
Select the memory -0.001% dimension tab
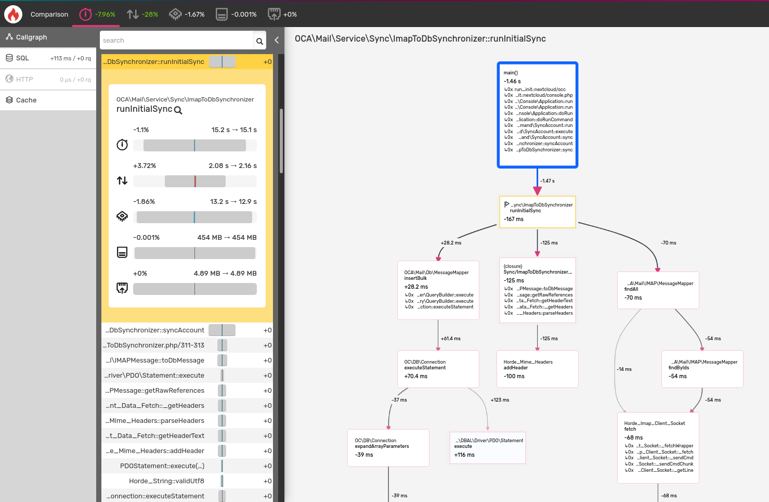tap(237, 14)
